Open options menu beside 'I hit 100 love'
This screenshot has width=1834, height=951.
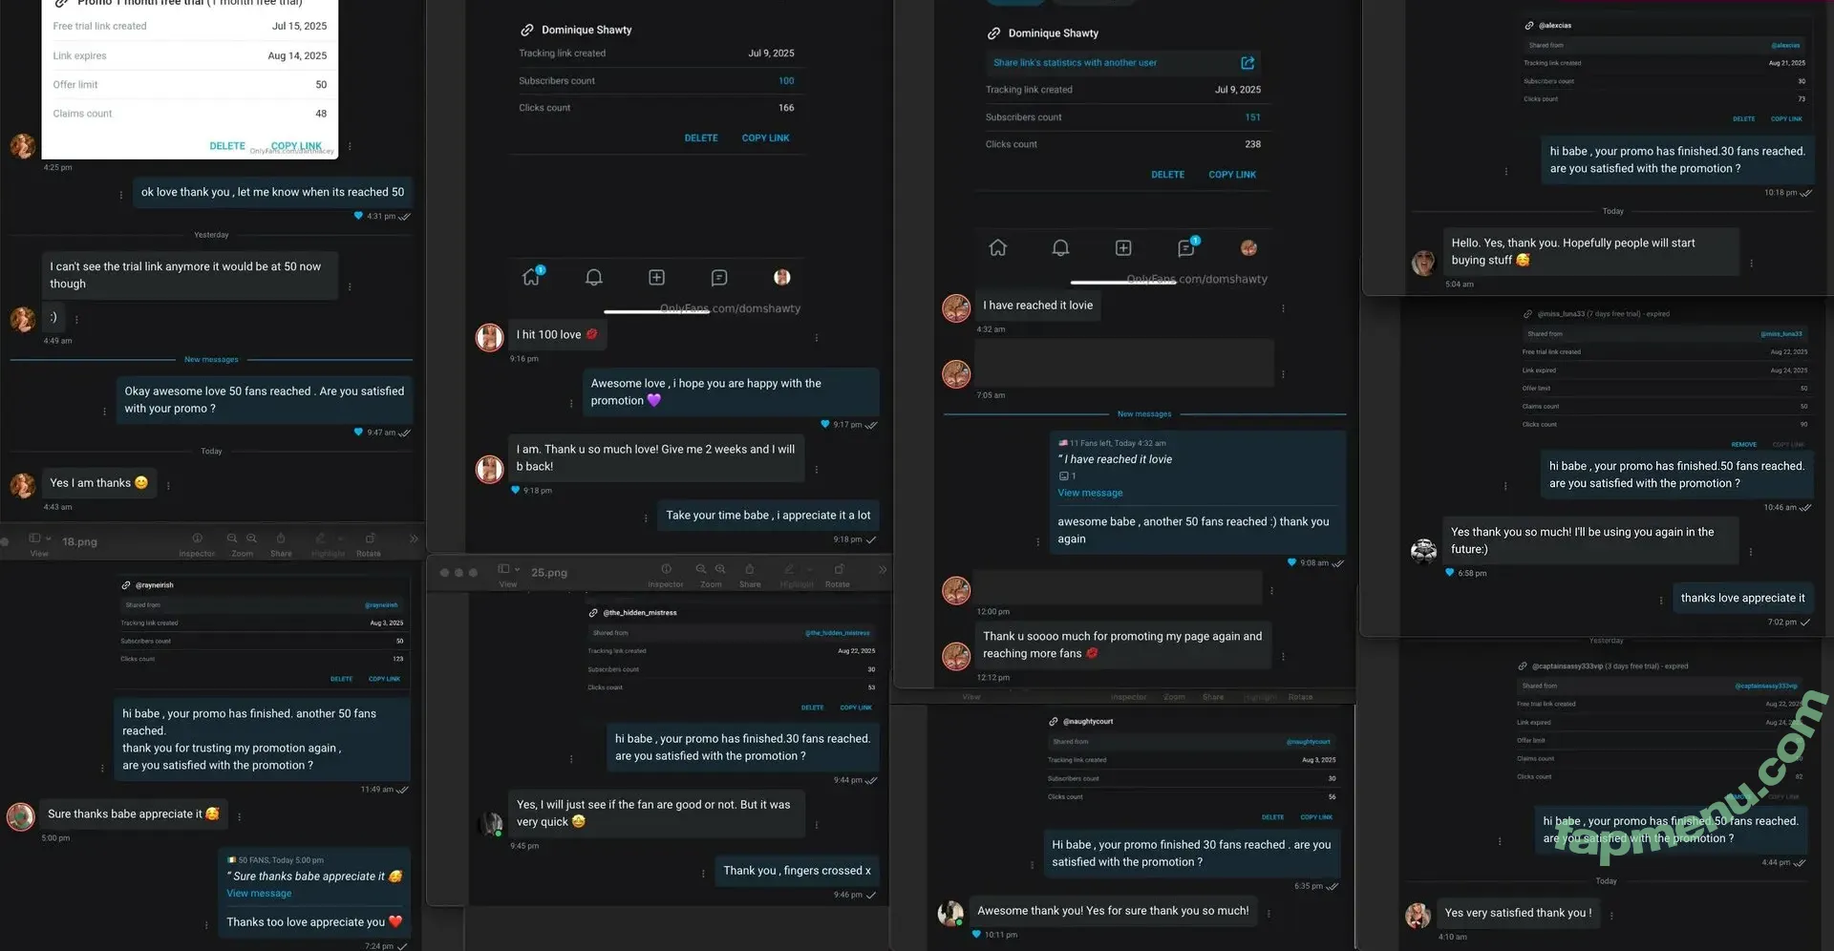817,338
